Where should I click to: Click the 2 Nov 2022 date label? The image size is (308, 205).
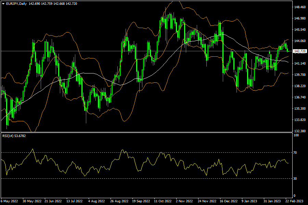(x=184, y=201)
